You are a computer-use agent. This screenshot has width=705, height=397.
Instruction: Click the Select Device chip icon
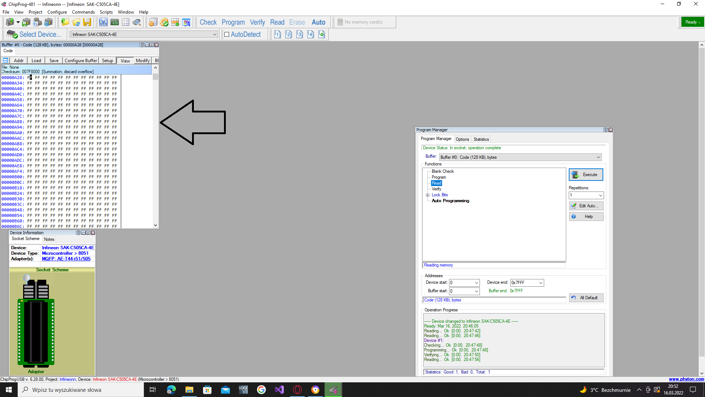12,34
